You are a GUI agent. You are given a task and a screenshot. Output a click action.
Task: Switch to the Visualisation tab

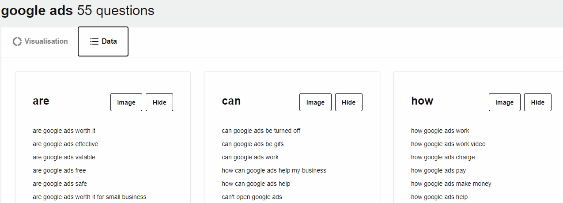40,41
